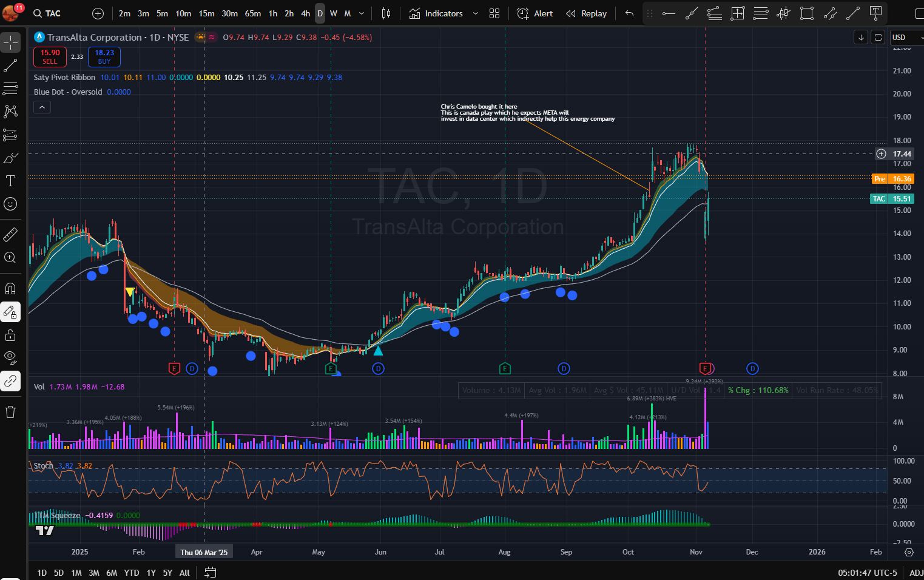Open the go to date calendar icon
This screenshot has width=924, height=580.
click(210, 572)
